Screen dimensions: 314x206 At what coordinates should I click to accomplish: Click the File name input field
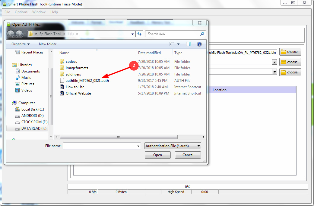102,146
